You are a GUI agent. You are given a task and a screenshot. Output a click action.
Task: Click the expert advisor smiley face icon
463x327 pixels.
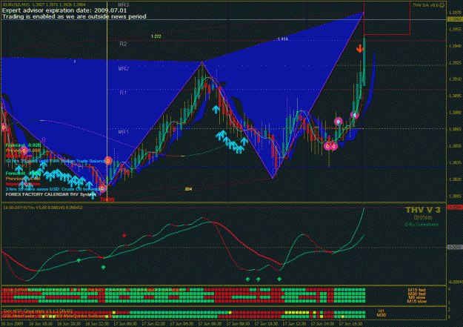click(x=442, y=4)
